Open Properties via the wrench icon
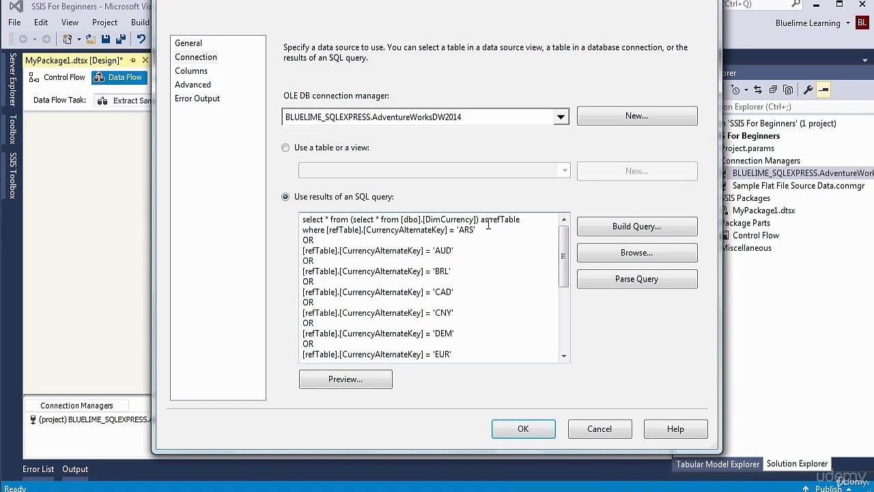874x492 pixels. 808,90
